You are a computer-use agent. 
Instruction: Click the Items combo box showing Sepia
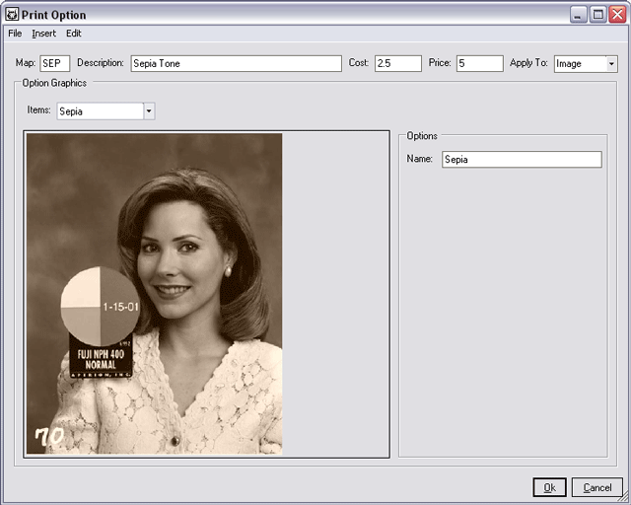point(100,111)
